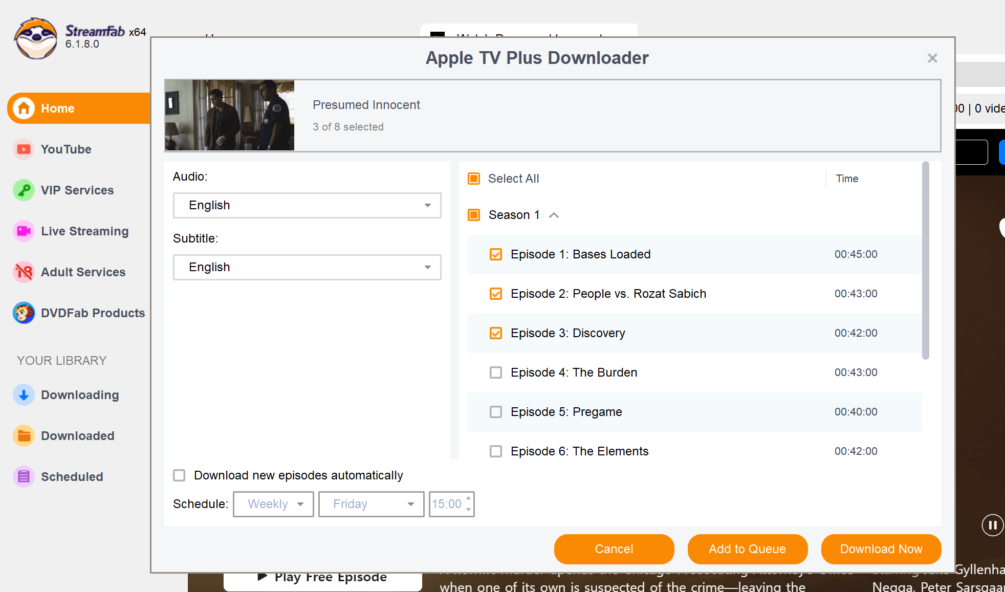Image resolution: width=1005 pixels, height=592 pixels.
Task: Toggle the Select All checkbox
Action: pos(474,179)
